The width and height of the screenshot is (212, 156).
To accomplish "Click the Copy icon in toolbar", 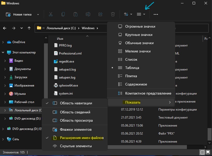I will click(x=63, y=14).
